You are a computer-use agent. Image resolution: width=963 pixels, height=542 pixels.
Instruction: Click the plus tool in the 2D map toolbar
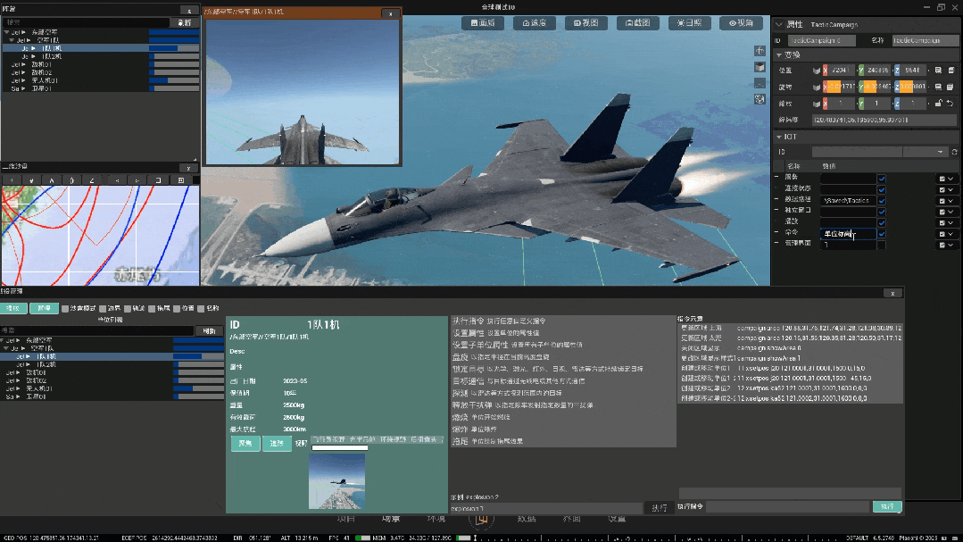pos(11,180)
